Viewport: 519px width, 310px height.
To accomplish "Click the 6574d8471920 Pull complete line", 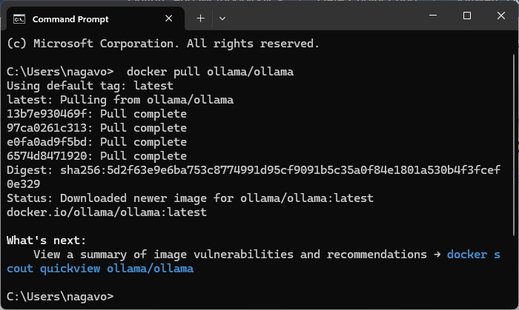I will pos(96,156).
